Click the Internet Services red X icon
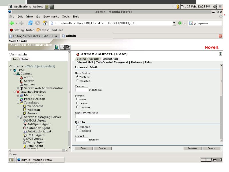 coord(18,92)
